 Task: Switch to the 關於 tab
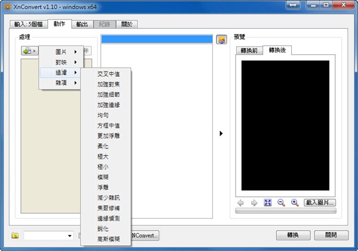point(126,24)
